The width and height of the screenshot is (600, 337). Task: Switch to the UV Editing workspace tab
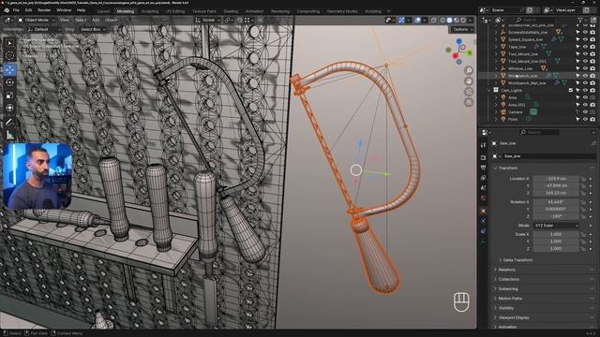[x=175, y=11]
